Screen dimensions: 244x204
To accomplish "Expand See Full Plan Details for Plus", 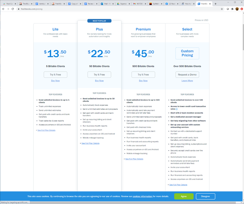I will click(90, 143).
